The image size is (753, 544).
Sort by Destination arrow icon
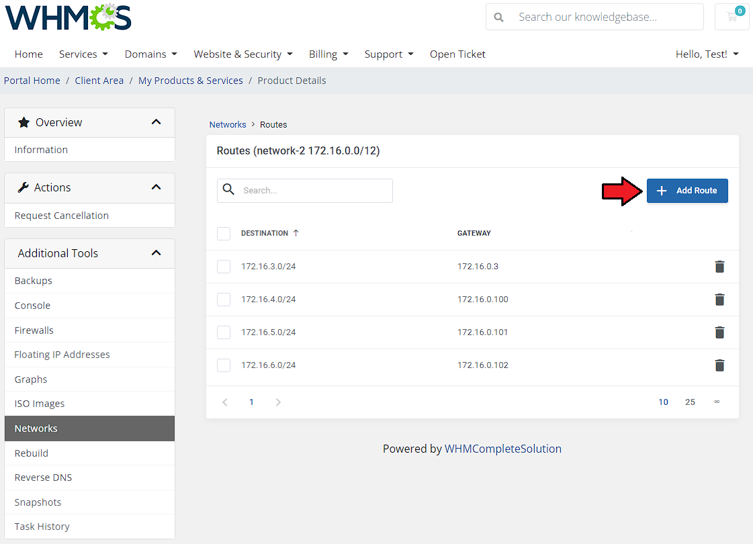296,233
